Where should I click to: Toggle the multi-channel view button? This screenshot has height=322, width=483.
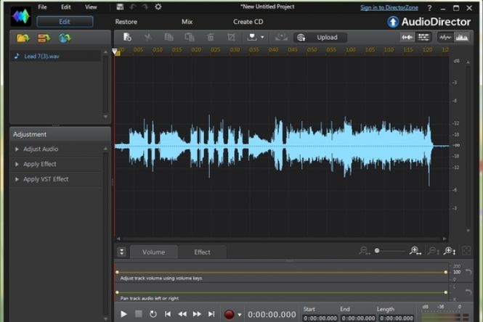click(423, 38)
